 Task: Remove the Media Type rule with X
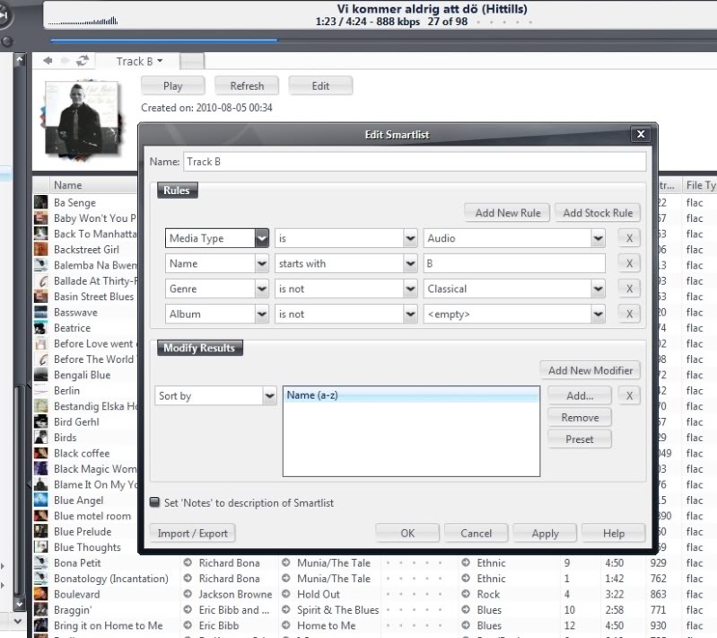pos(629,238)
